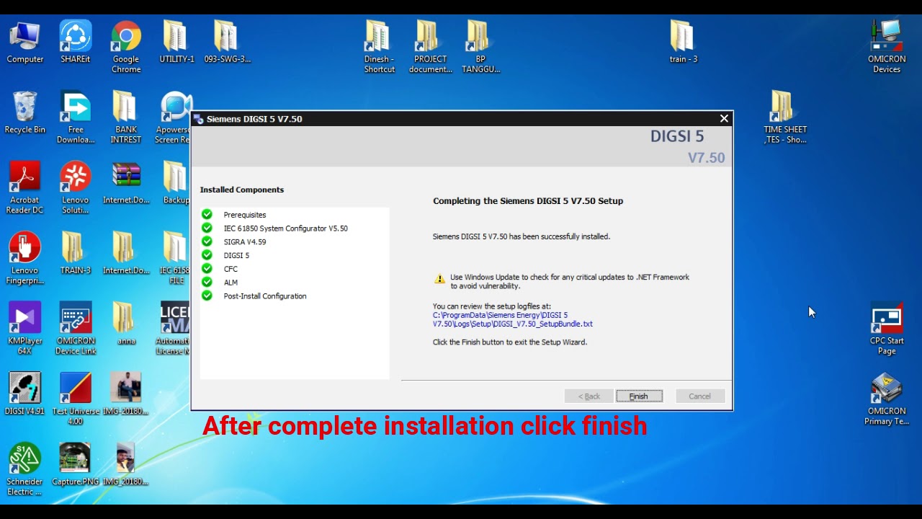This screenshot has height=519, width=922.
Task: Select the IMG-20180 image in bottom row
Action: click(126, 465)
